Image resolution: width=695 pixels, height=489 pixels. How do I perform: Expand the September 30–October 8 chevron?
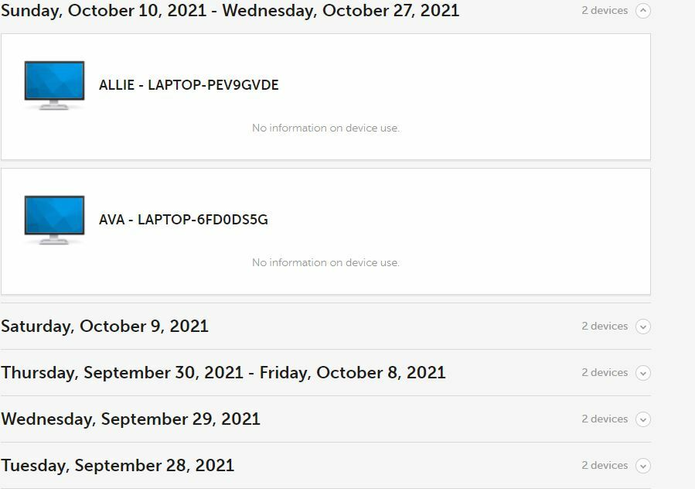[642, 373]
